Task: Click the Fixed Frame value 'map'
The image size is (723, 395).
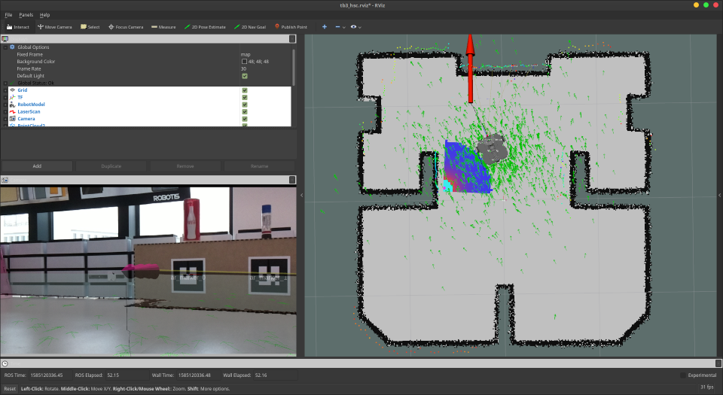Action: (246, 54)
